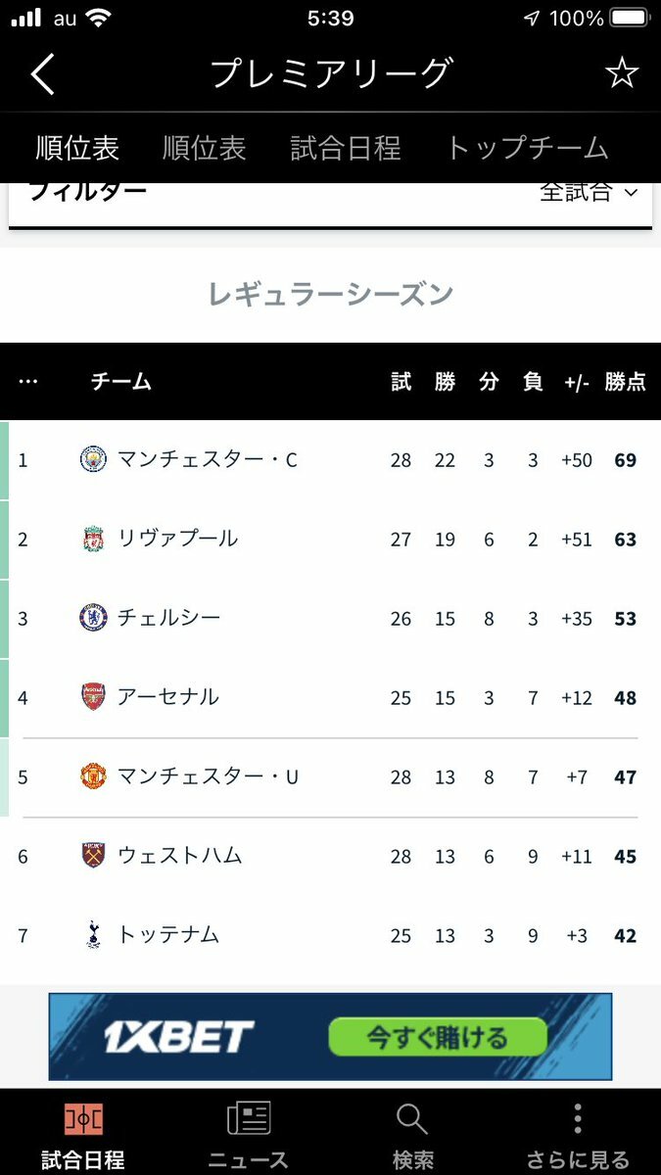Open the 検索 magnifier icon
This screenshot has height=1175, width=661.
click(x=412, y=1118)
